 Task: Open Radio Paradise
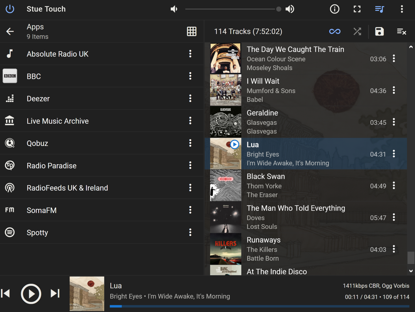pos(102,166)
